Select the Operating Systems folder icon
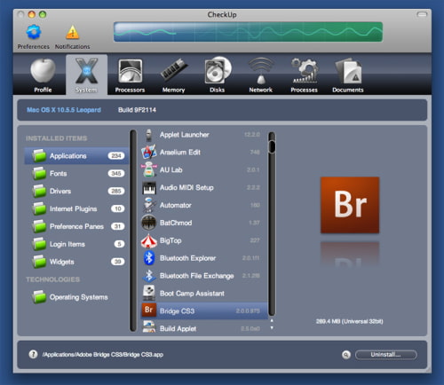 coord(39,297)
